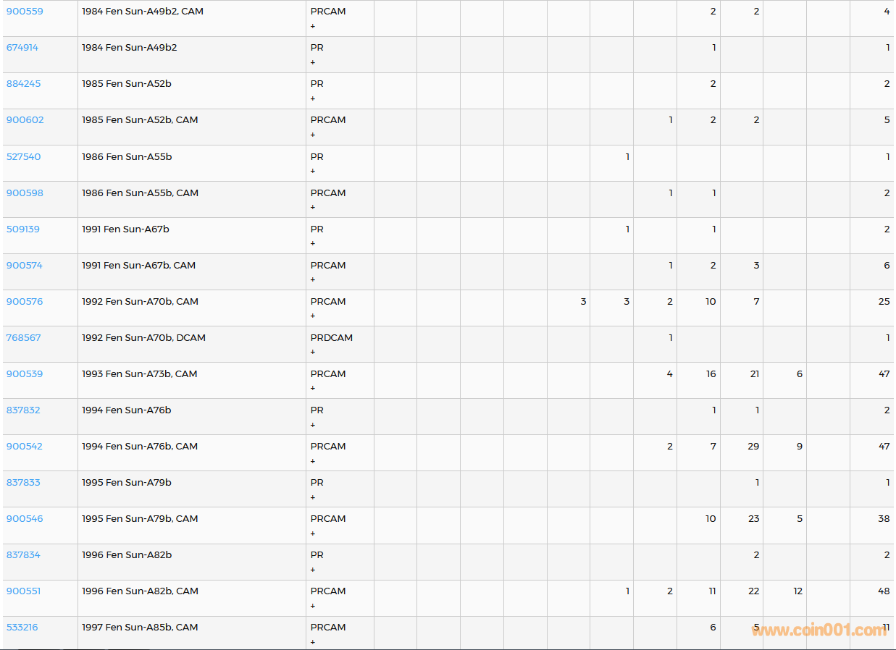Image resolution: width=896 pixels, height=650 pixels.
Task: Open coin ID link 674914
Action: tap(22, 48)
